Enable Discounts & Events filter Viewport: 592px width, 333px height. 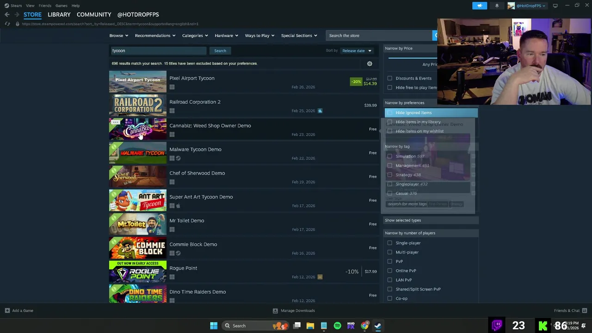[x=389, y=78]
